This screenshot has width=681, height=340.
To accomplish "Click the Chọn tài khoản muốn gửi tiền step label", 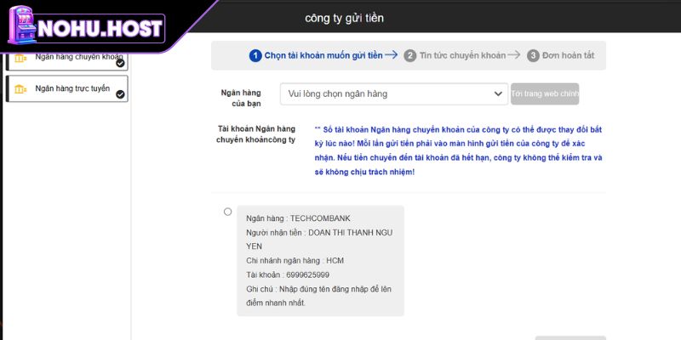I will coord(323,55).
